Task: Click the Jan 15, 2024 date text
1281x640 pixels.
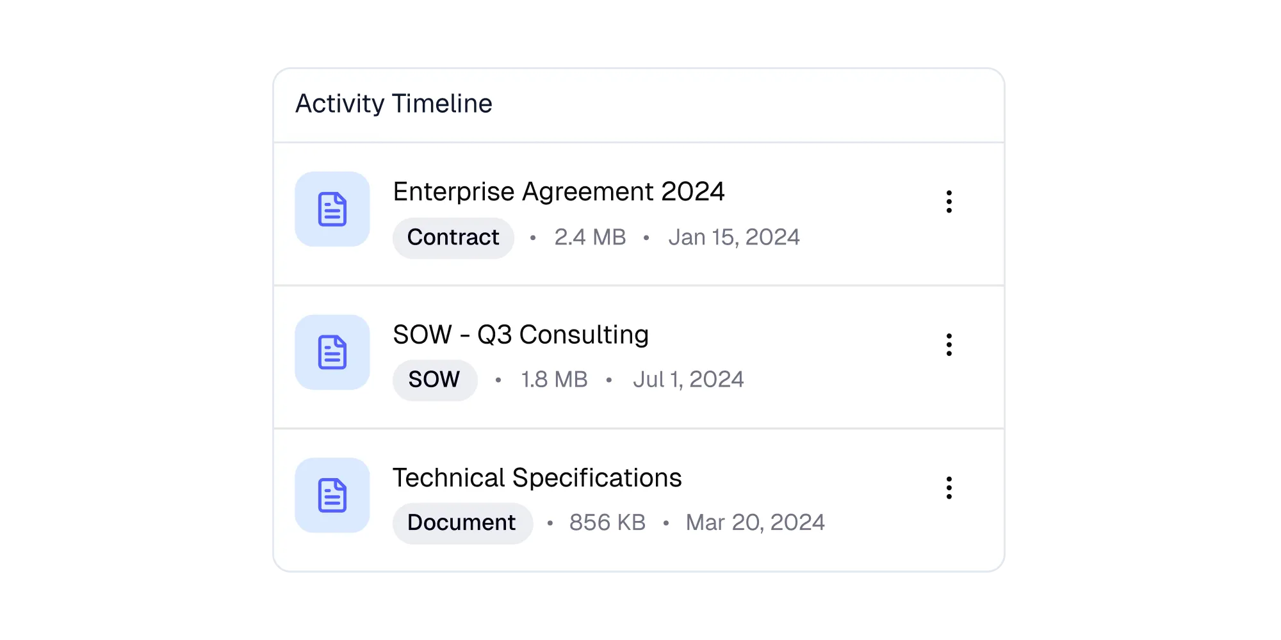Action: (x=734, y=237)
